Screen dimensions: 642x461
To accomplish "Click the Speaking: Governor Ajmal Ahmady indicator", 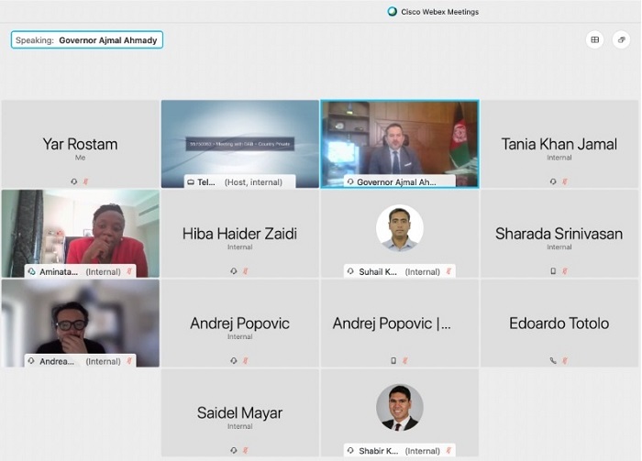I will click(87, 40).
